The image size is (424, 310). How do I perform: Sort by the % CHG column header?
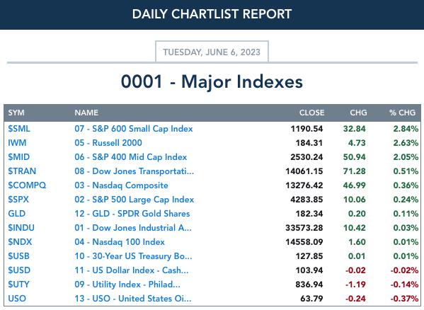coord(402,113)
